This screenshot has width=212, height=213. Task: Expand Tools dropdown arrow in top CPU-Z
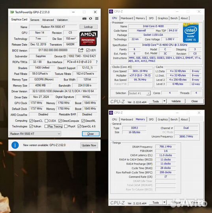tap(164, 101)
